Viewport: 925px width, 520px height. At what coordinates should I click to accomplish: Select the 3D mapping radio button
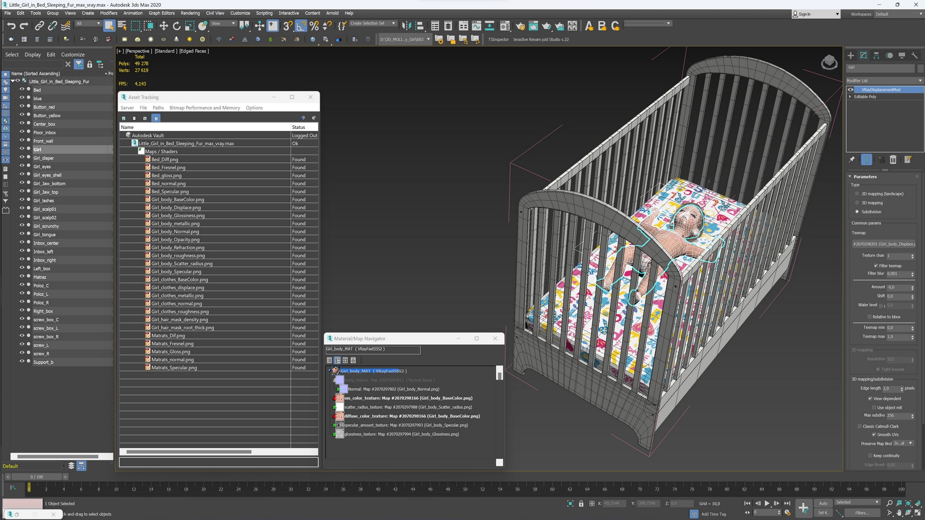click(857, 203)
